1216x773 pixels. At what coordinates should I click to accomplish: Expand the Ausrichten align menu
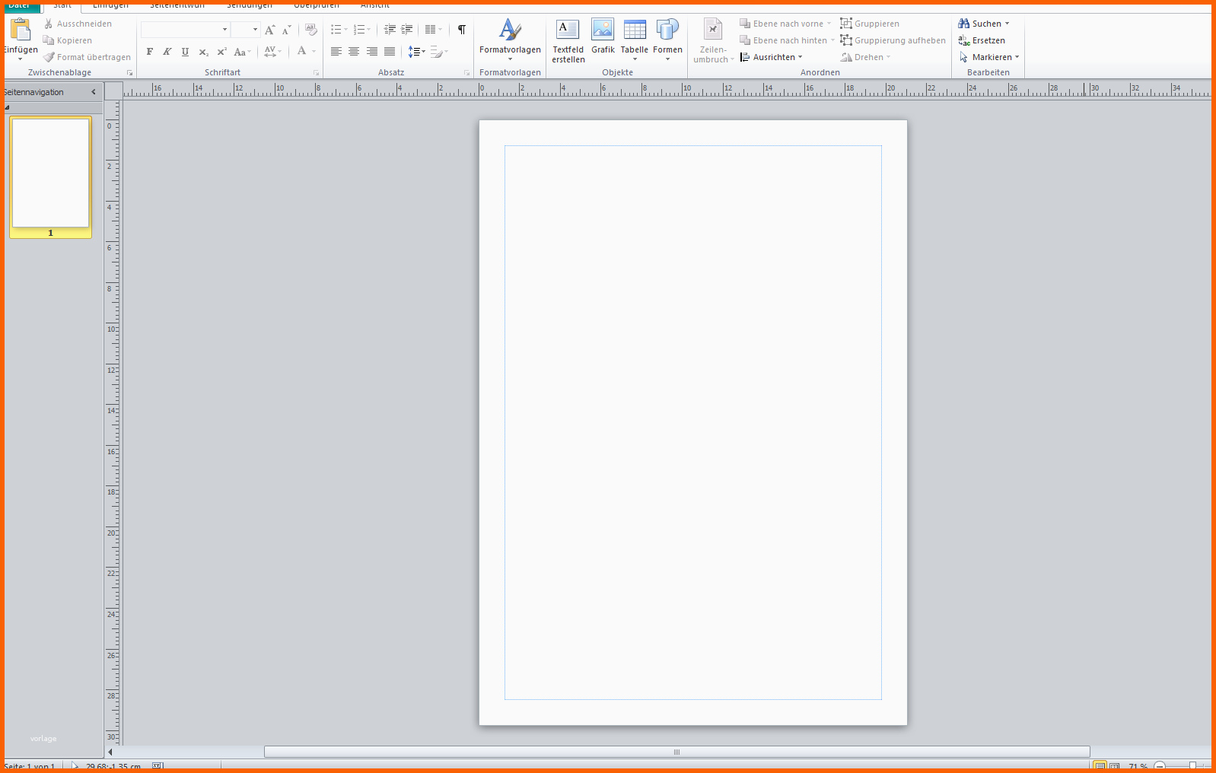pyautogui.click(x=771, y=57)
